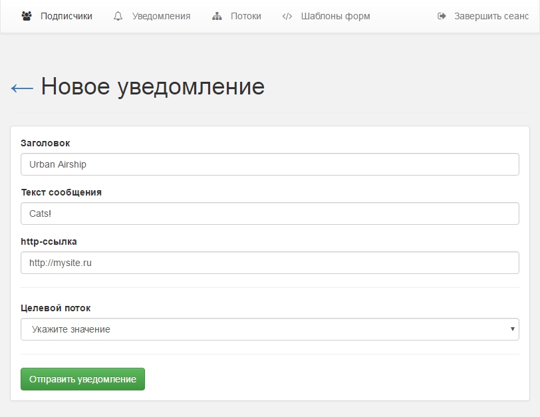Focus the http-ссылка input field
The width and height of the screenshot is (540, 417).
[270, 263]
